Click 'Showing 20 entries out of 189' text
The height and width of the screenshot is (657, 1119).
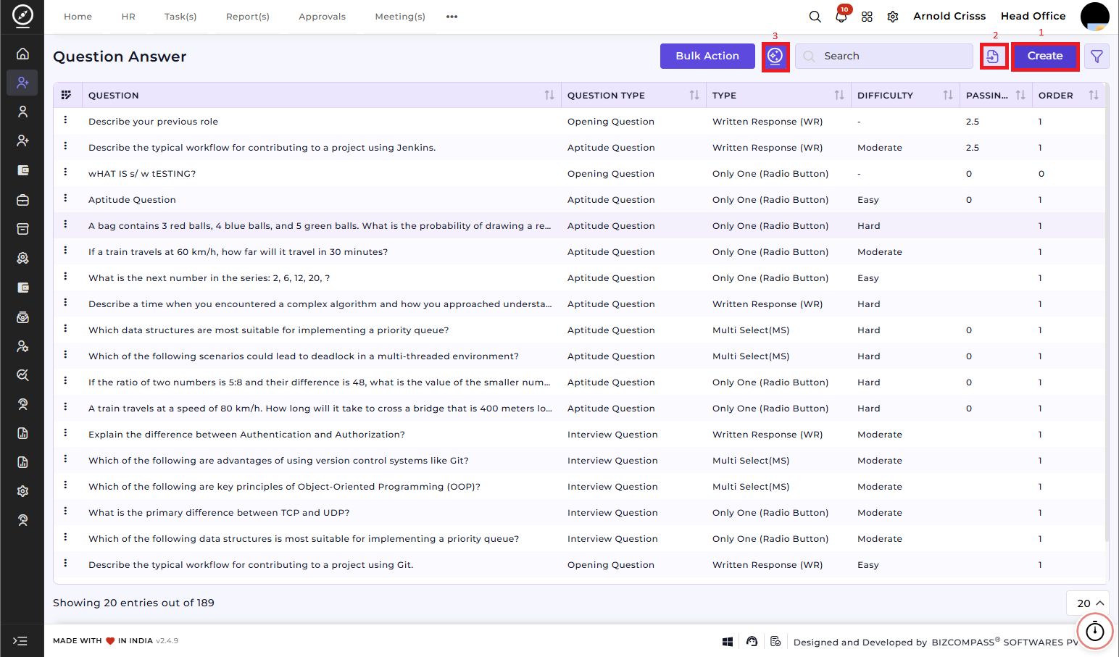pos(133,603)
